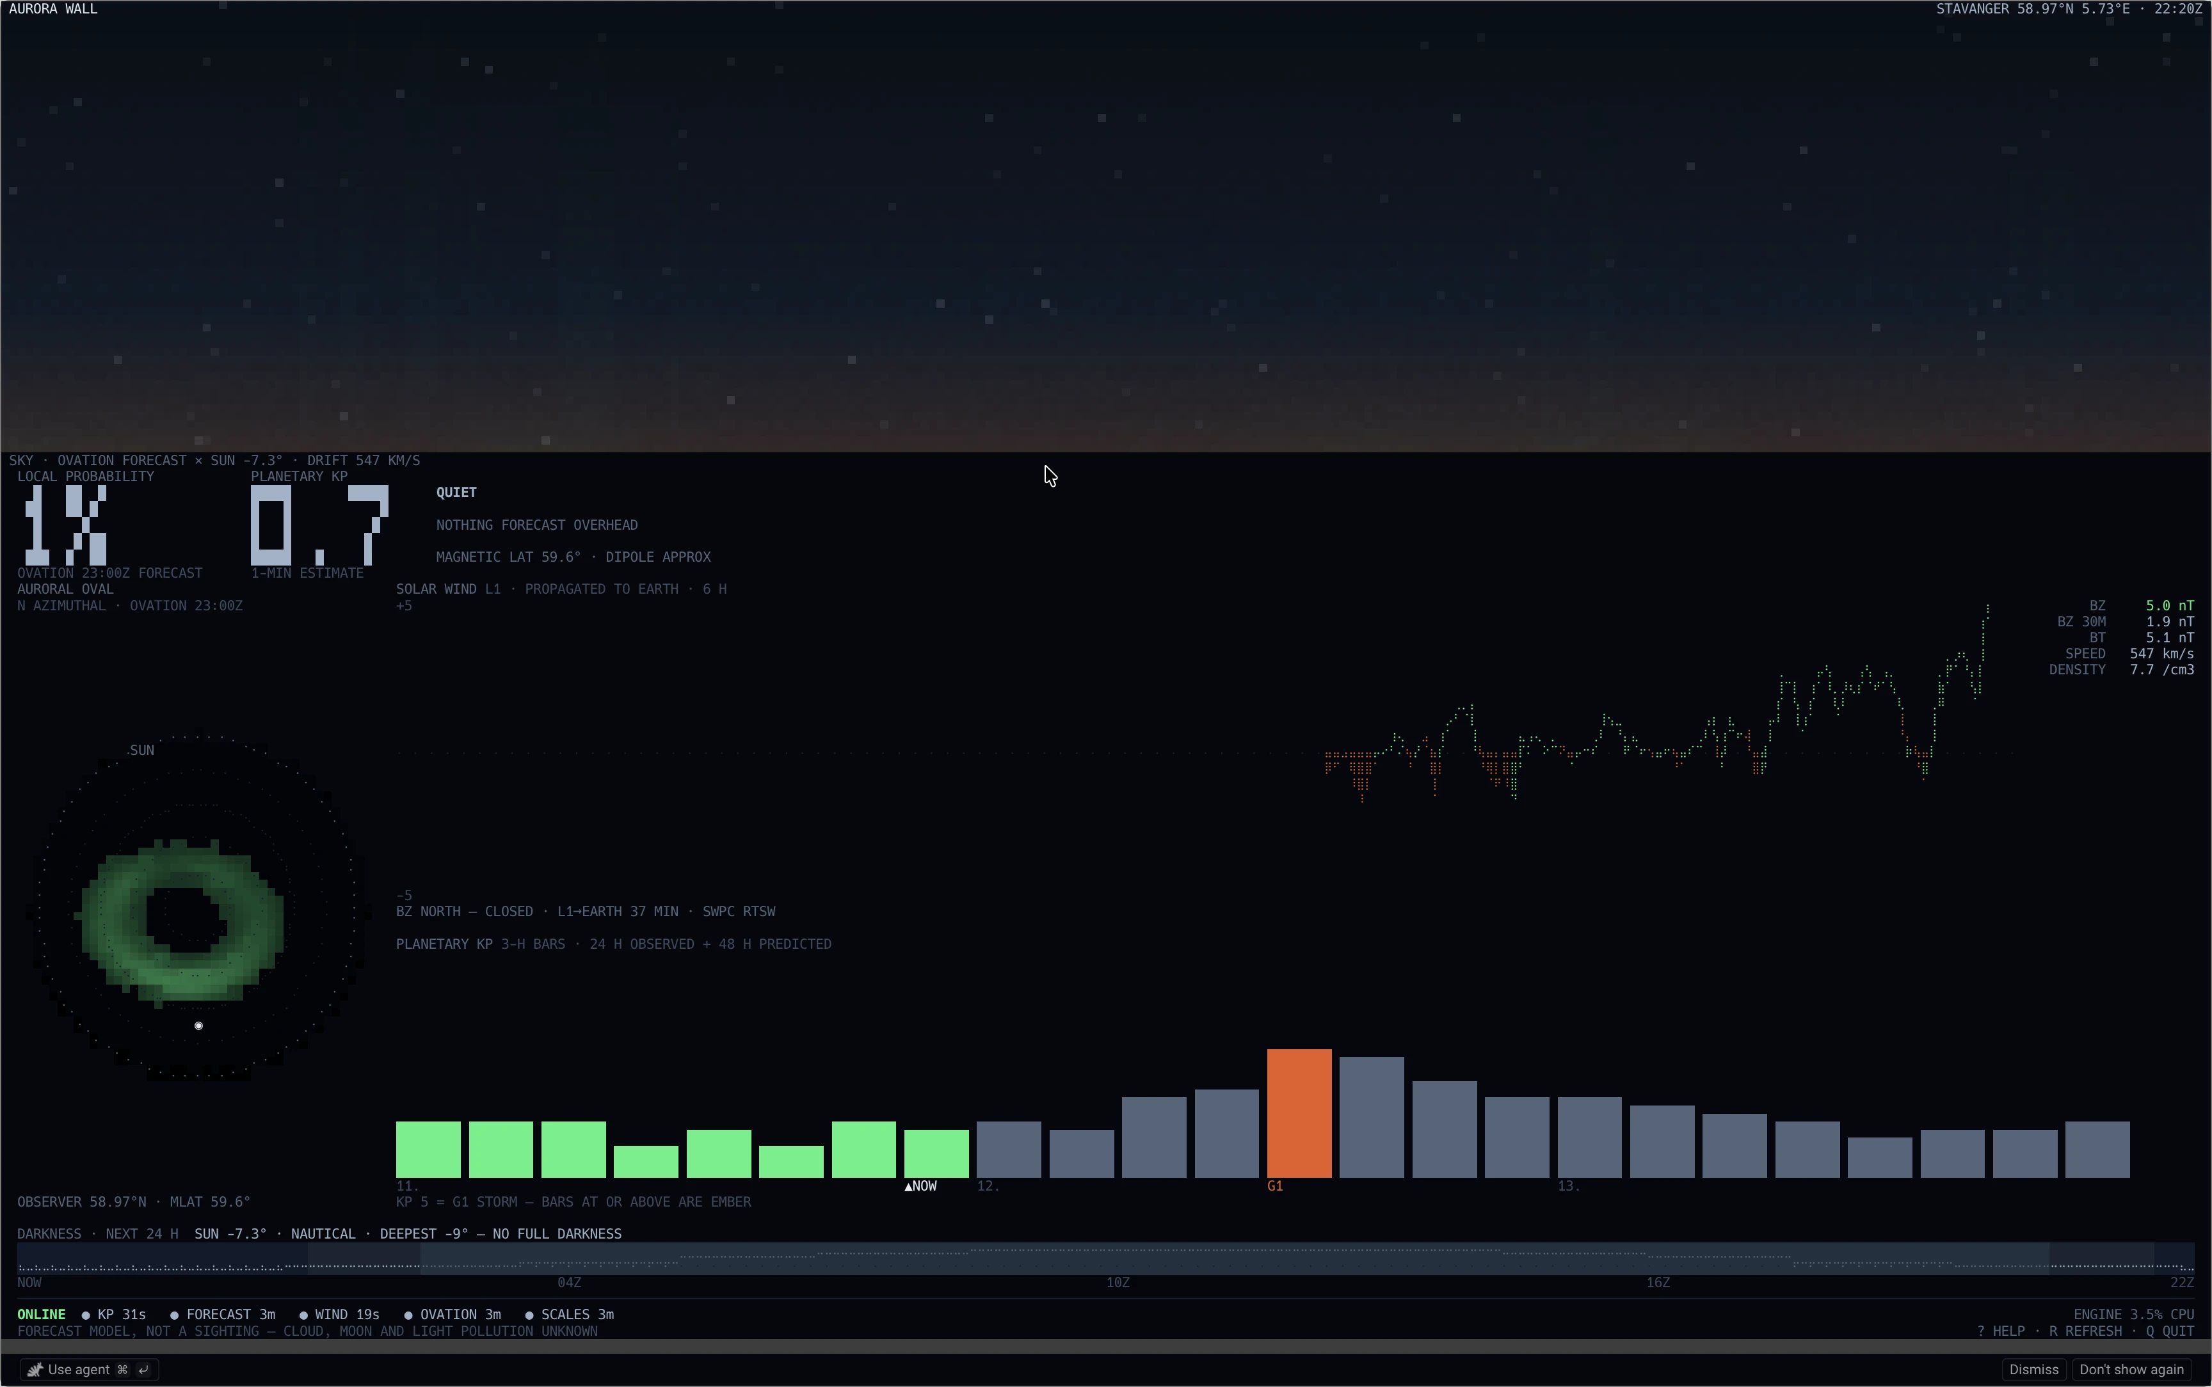The height and width of the screenshot is (1387, 2212).
Task: Click the AURORAL OVAL heading
Action: [65, 589]
